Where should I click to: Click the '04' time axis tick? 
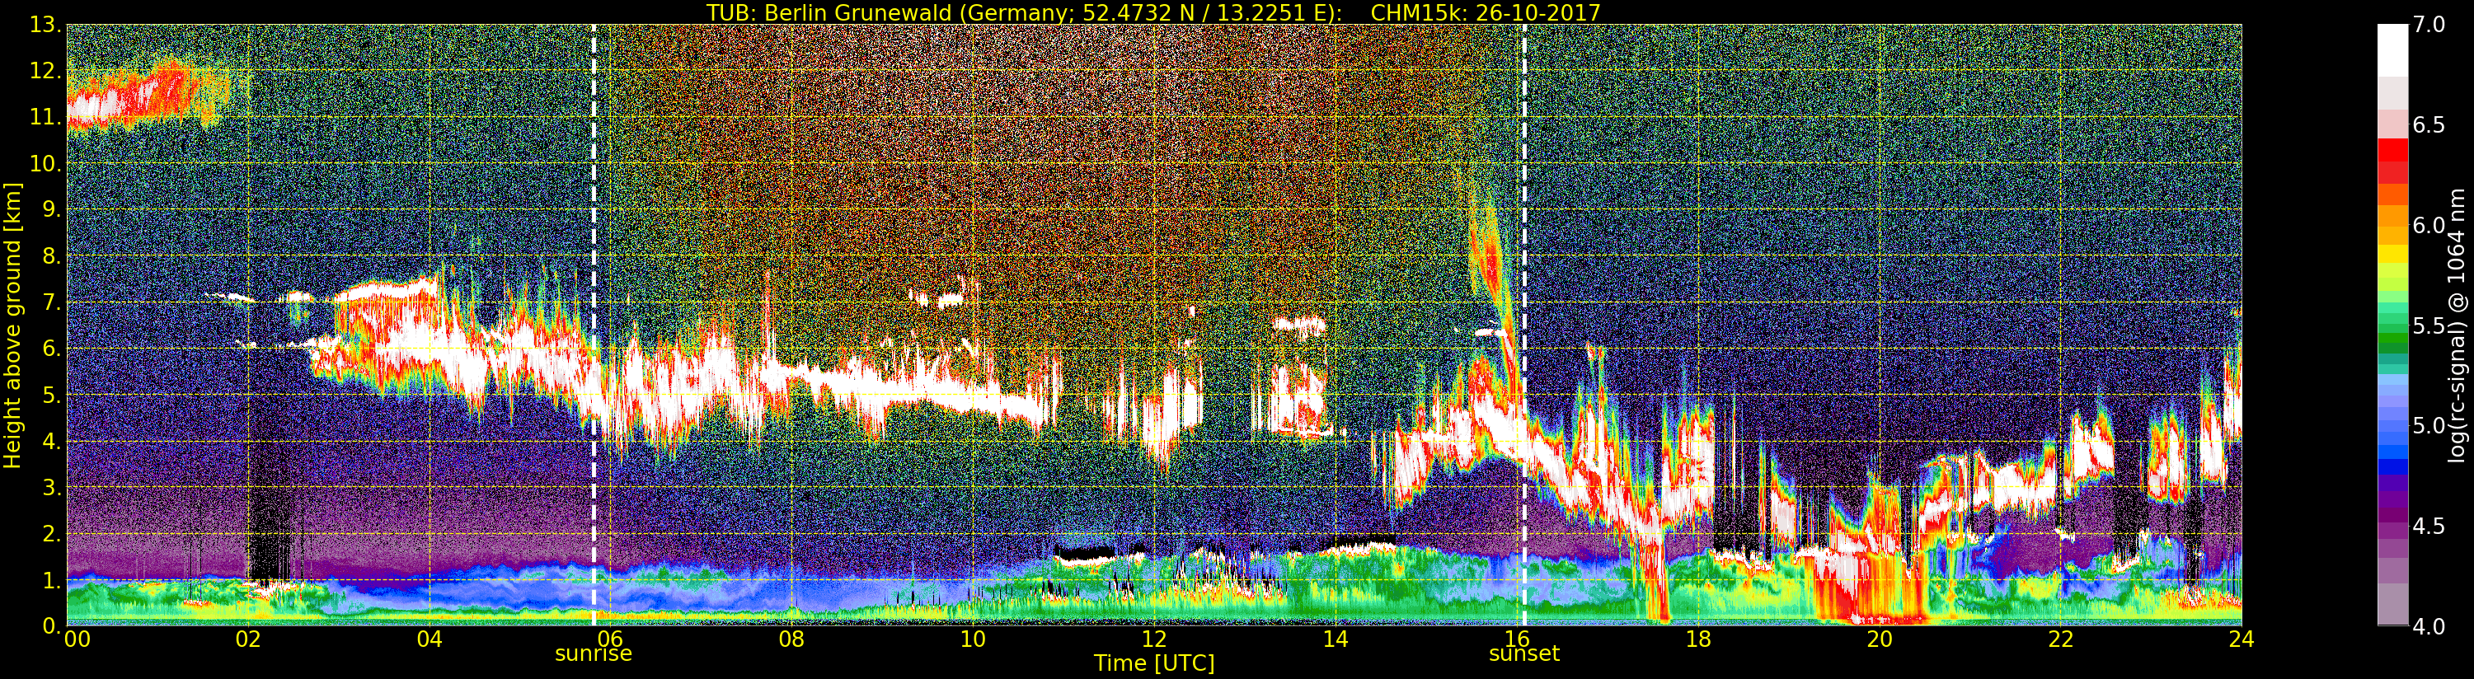click(x=430, y=639)
